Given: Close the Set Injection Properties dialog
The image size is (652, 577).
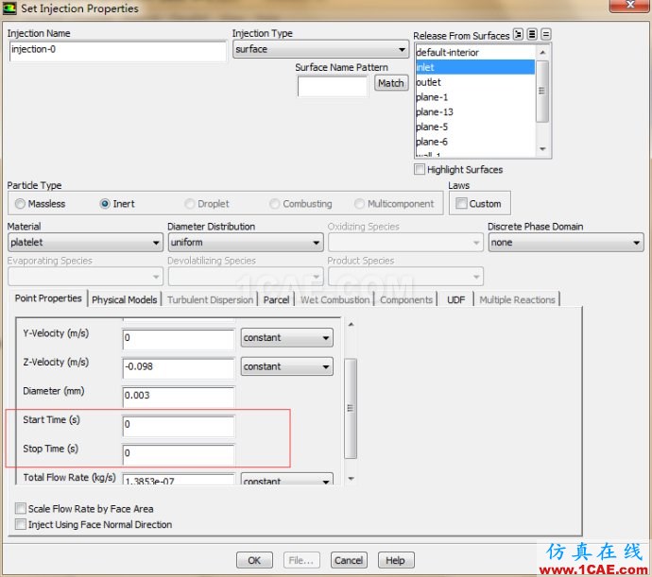Looking at the screenshot, I should 630,5.
